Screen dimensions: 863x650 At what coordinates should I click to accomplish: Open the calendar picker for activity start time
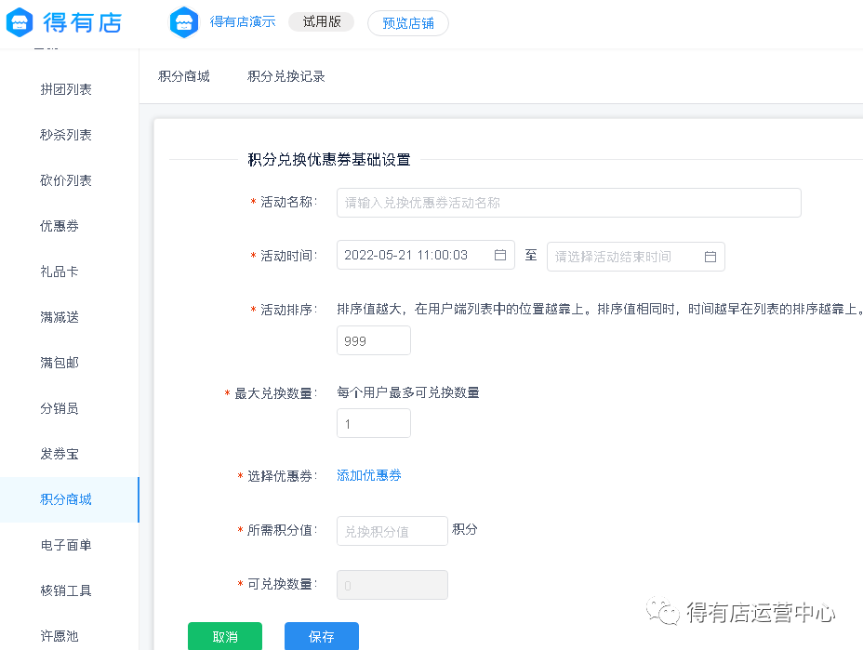point(501,257)
